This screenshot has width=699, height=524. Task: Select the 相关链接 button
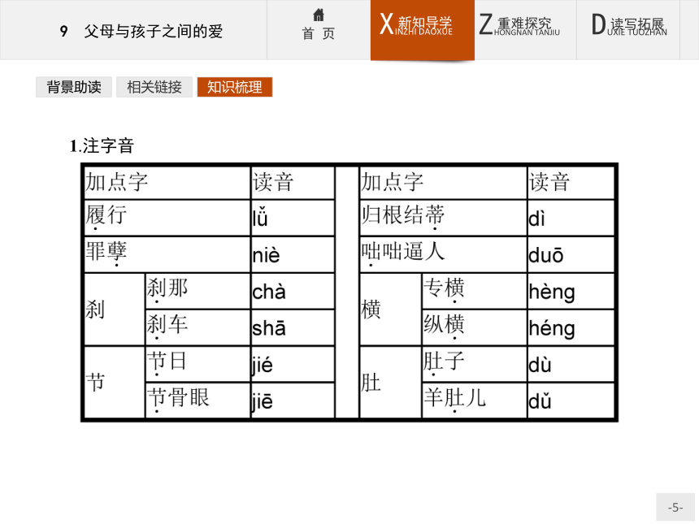click(154, 87)
